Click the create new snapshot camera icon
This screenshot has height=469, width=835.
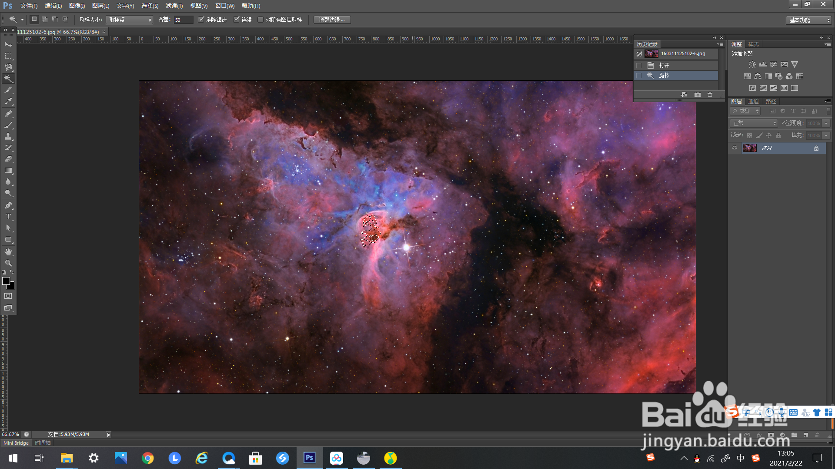[x=698, y=95]
